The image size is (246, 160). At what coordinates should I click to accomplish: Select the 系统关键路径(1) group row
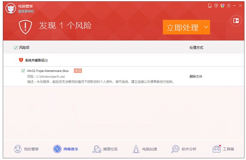tap(124, 60)
